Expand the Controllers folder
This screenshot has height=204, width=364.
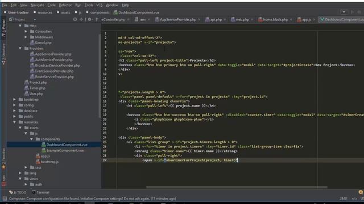[26, 32]
